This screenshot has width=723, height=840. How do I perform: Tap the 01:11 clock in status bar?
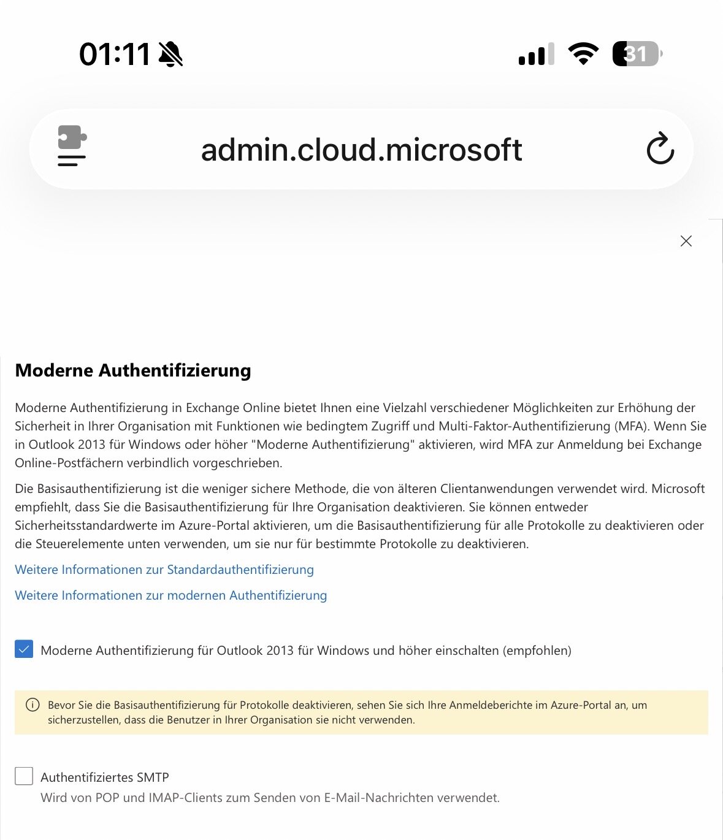[x=115, y=54]
